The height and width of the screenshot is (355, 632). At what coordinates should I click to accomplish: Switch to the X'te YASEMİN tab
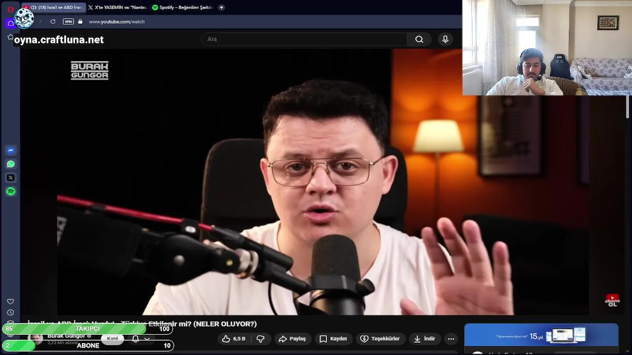coord(118,7)
